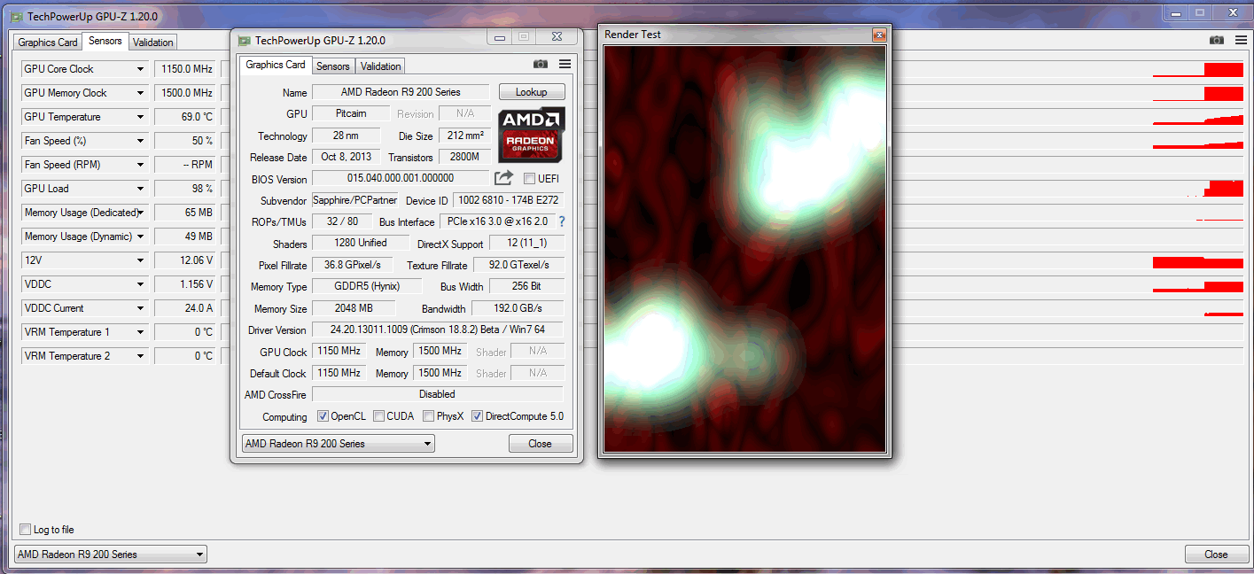Click the Shaders value 1280 Unified
Viewport: 1254px width, 574px height.
tap(361, 243)
